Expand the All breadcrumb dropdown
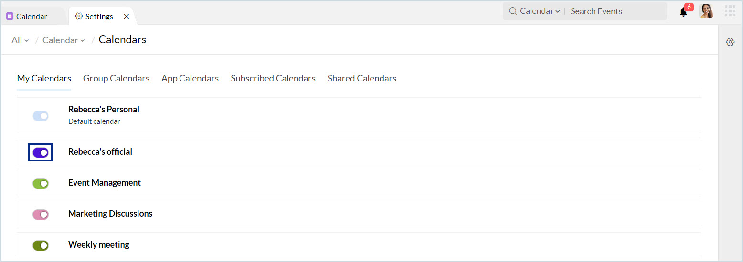The width and height of the screenshot is (743, 262). coord(20,40)
